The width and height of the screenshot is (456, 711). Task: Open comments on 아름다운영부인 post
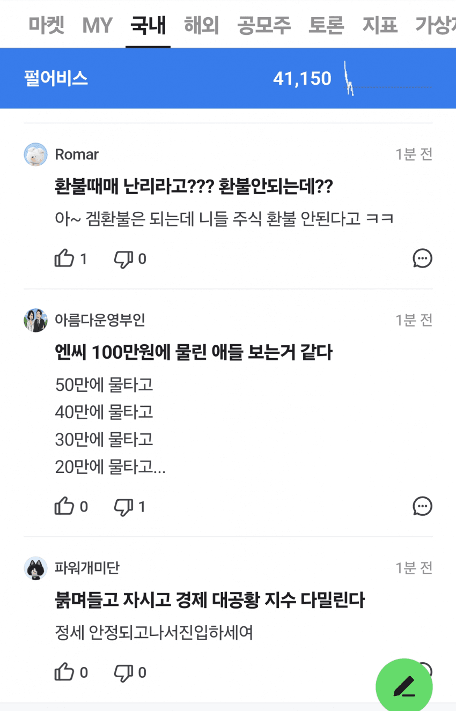422,506
